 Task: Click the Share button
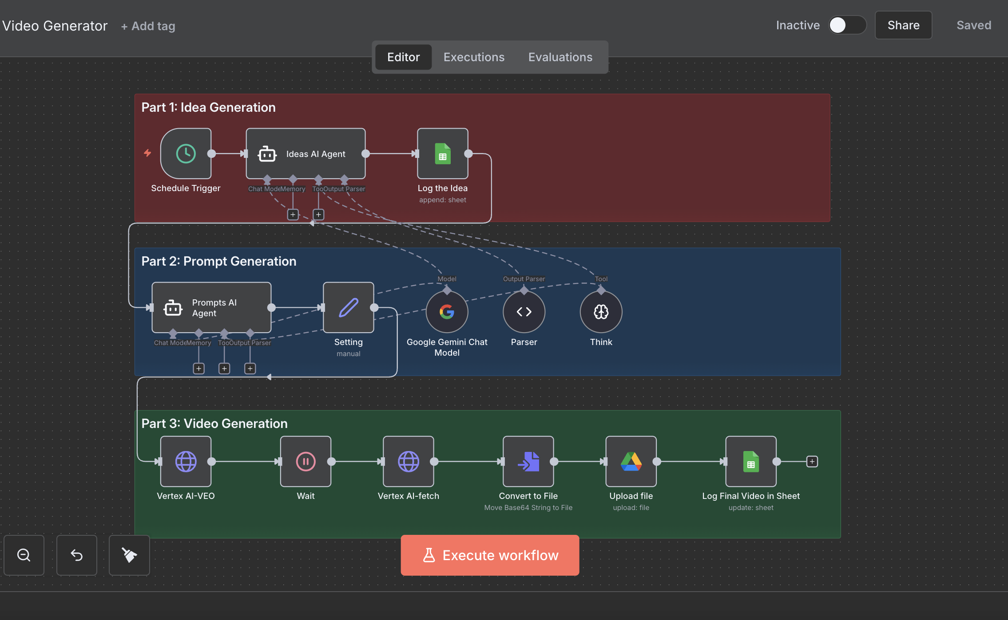tap(903, 25)
